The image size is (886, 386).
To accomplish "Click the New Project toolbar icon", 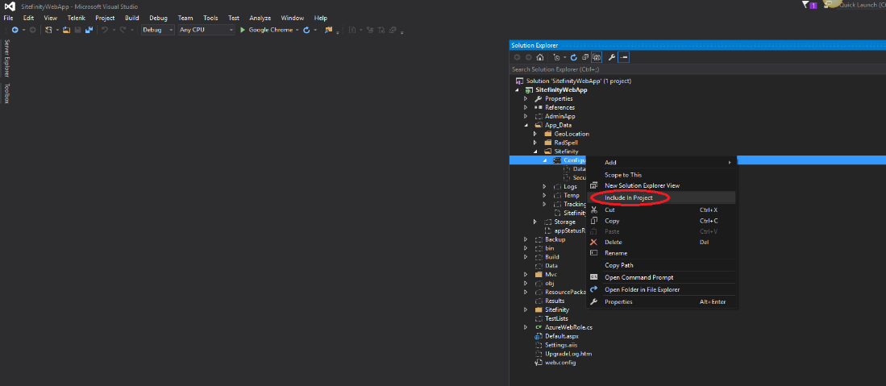I will pos(48,30).
